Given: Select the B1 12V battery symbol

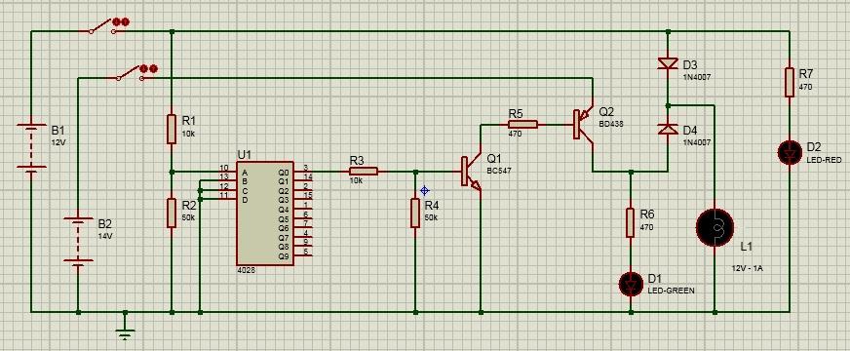Looking at the screenshot, I should tap(31, 148).
